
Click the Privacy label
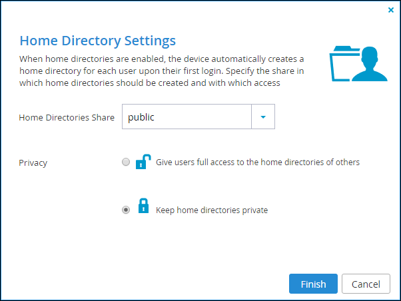tap(33, 163)
